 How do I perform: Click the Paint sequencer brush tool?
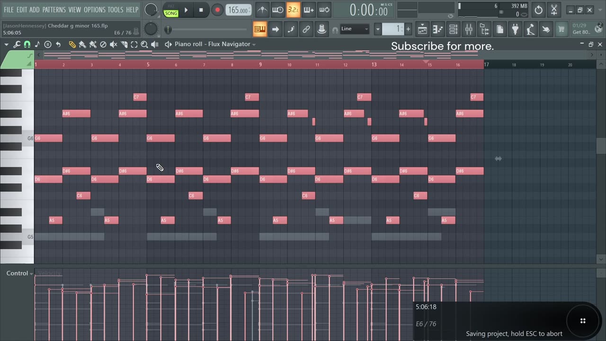(x=93, y=45)
